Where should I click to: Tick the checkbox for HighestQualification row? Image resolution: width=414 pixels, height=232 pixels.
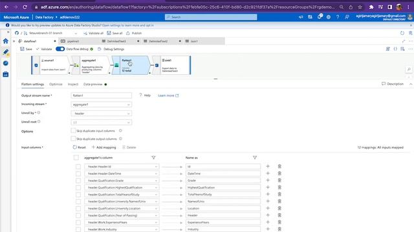pos(78,188)
